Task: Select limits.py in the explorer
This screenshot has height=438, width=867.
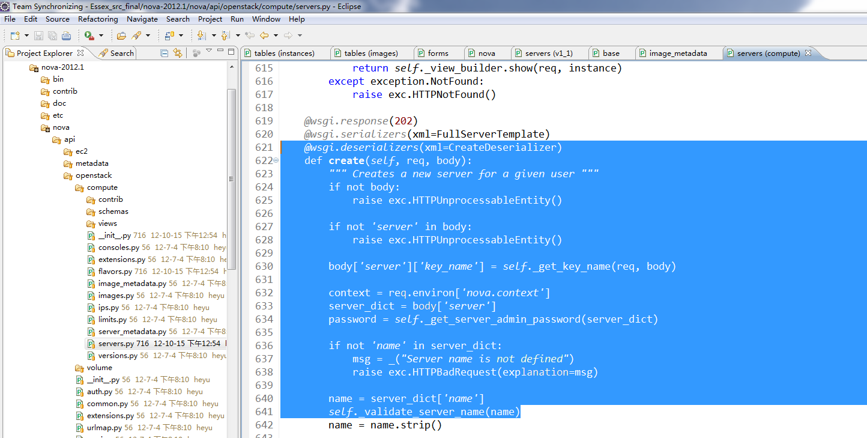Action: [112, 320]
